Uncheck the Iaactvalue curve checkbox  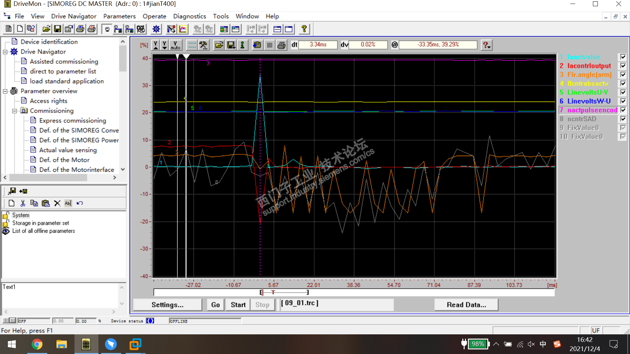(622, 57)
